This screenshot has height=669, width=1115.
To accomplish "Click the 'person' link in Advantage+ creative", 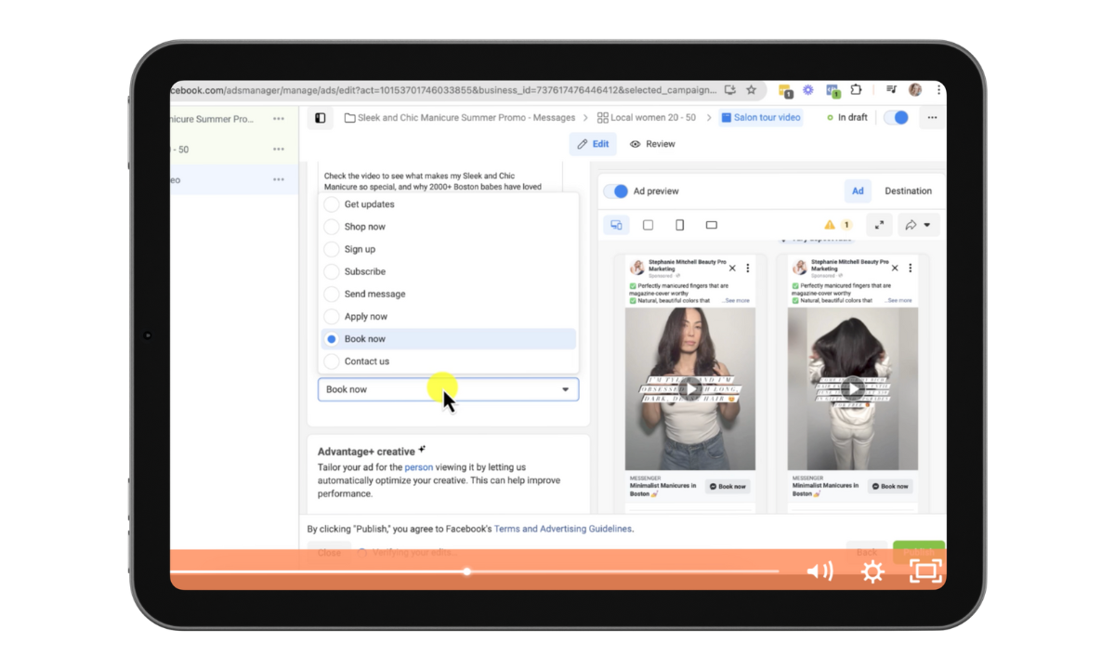I will point(419,467).
